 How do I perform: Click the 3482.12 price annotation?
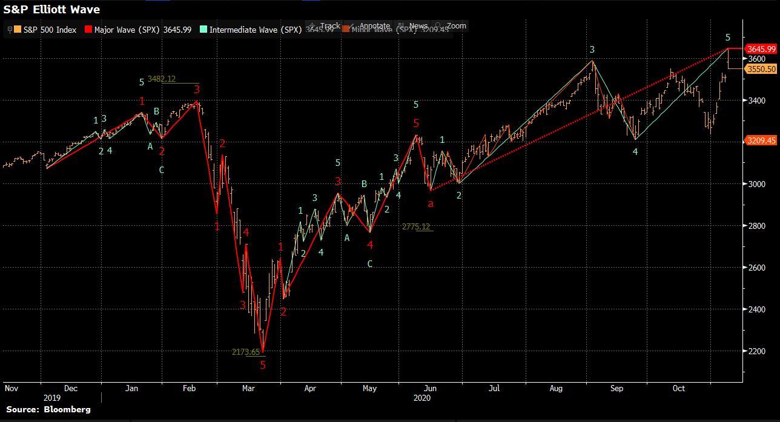[162, 79]
